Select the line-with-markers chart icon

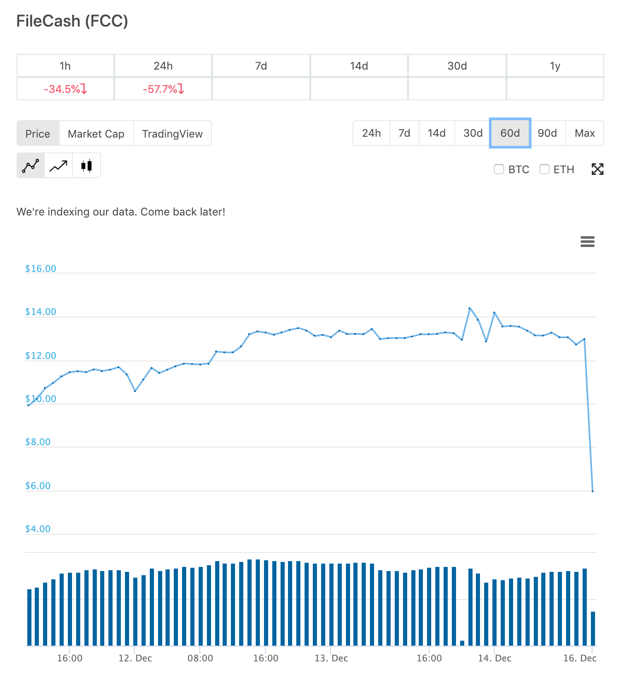click(x=31, y=166)
